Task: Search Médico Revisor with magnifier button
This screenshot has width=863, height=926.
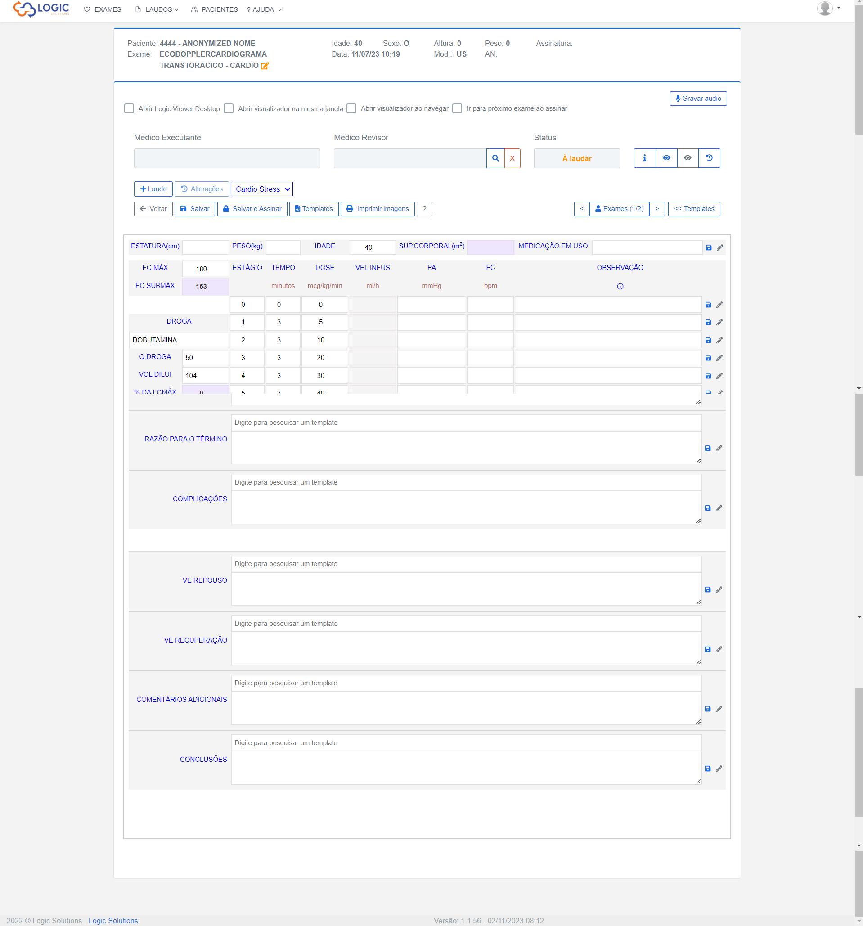Action: pyautogui.click(x=495, y=158)
